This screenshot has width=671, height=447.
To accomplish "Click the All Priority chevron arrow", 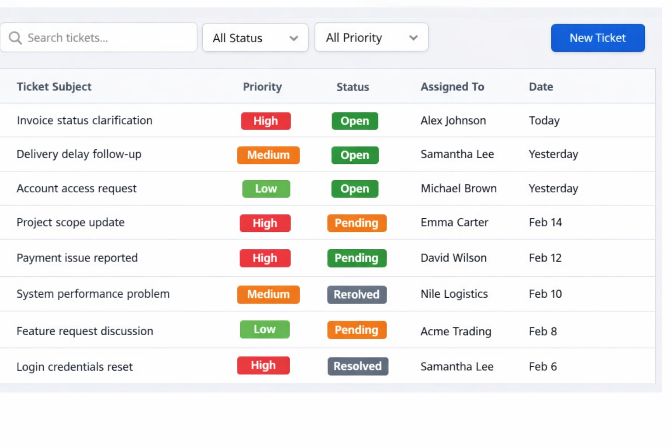I will [x=413, y=38].
